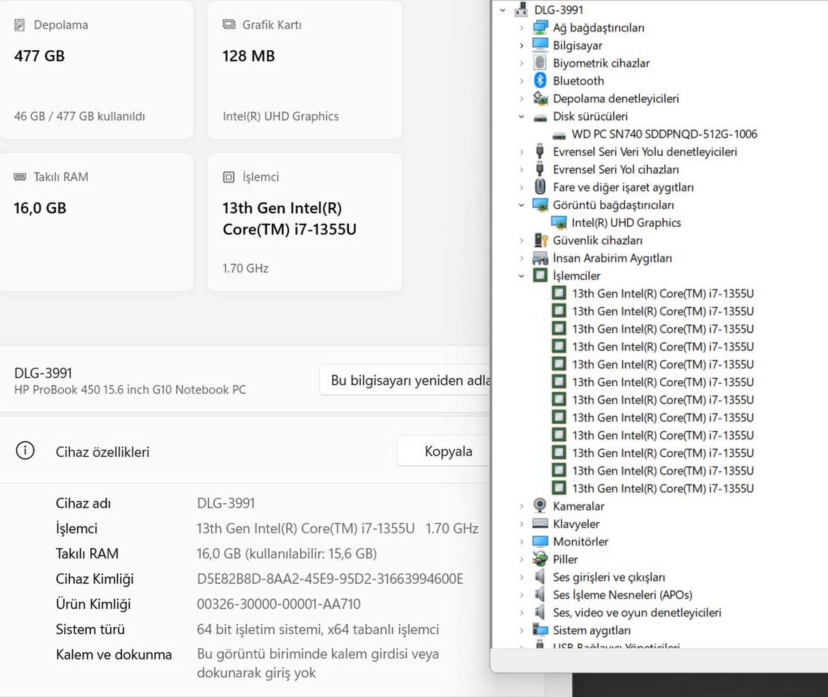Image resolution: width=828 pixels, height=697 pixels.
Task: Click the Ürün Kimliği value 00326-30000-00001-AA710
Action: pos(278,604)
